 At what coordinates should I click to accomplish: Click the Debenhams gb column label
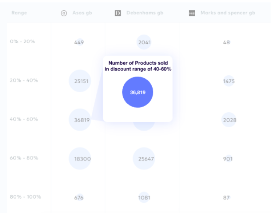click(145, 13)
